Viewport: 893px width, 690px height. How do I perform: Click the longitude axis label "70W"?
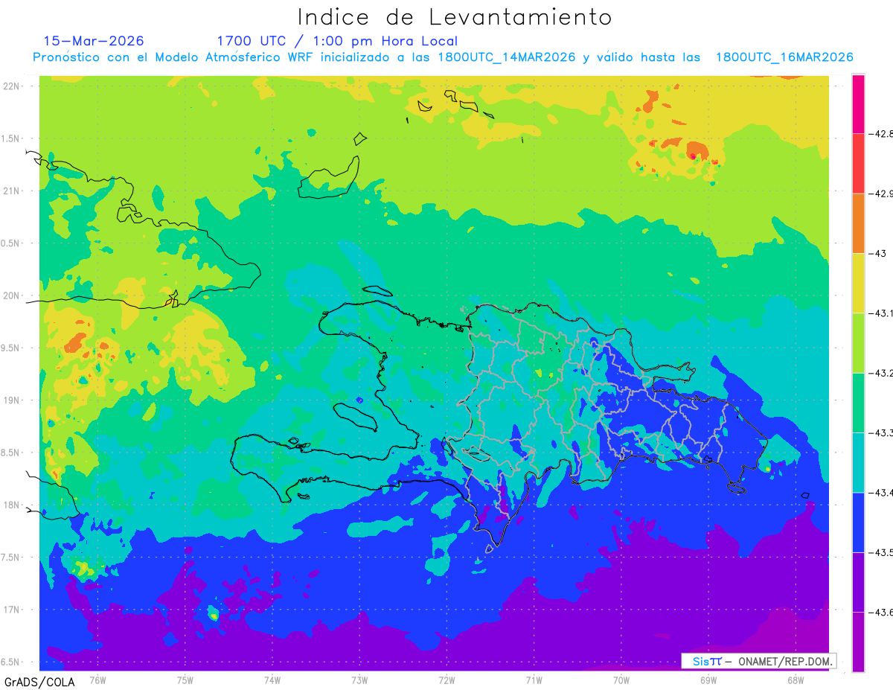621,680
